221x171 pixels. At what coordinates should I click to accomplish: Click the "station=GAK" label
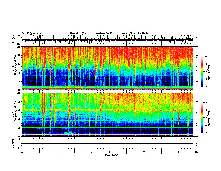click(x=104, y=34)
